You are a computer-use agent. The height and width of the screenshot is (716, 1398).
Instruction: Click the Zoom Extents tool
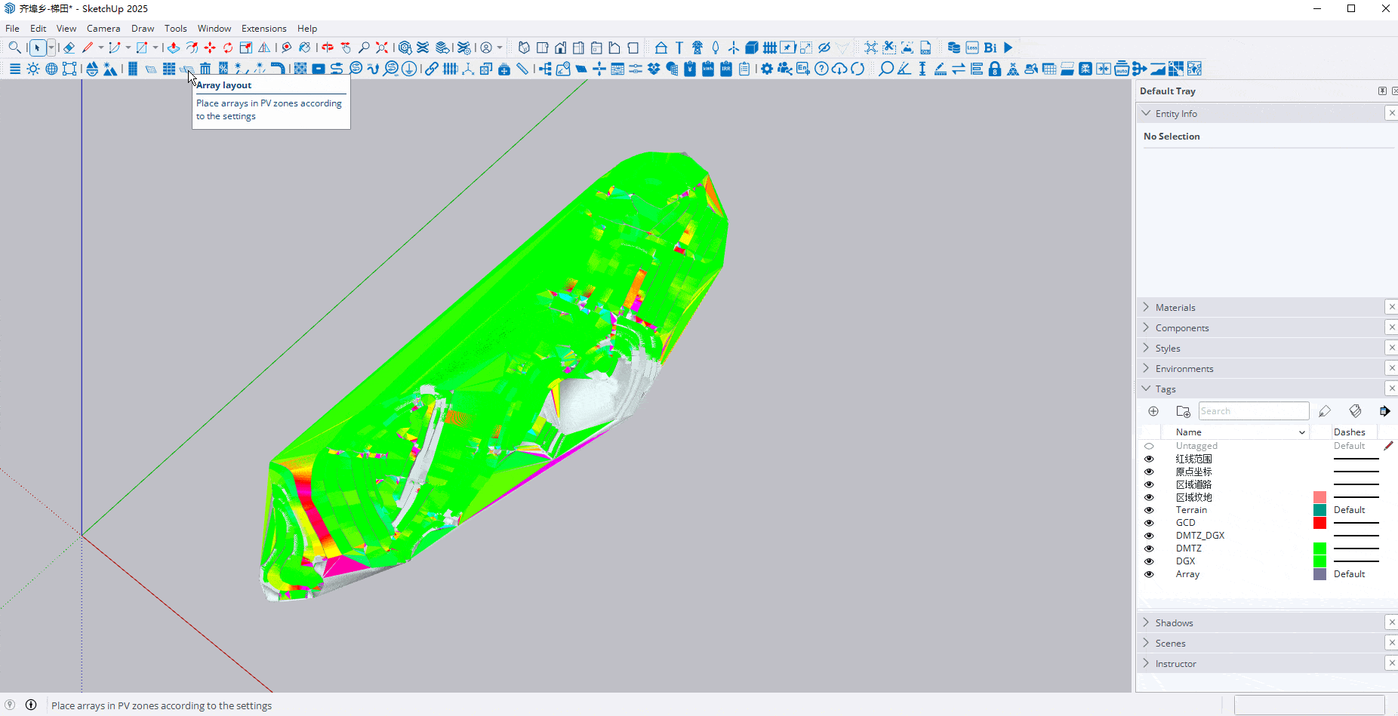(x=382, y=48)
